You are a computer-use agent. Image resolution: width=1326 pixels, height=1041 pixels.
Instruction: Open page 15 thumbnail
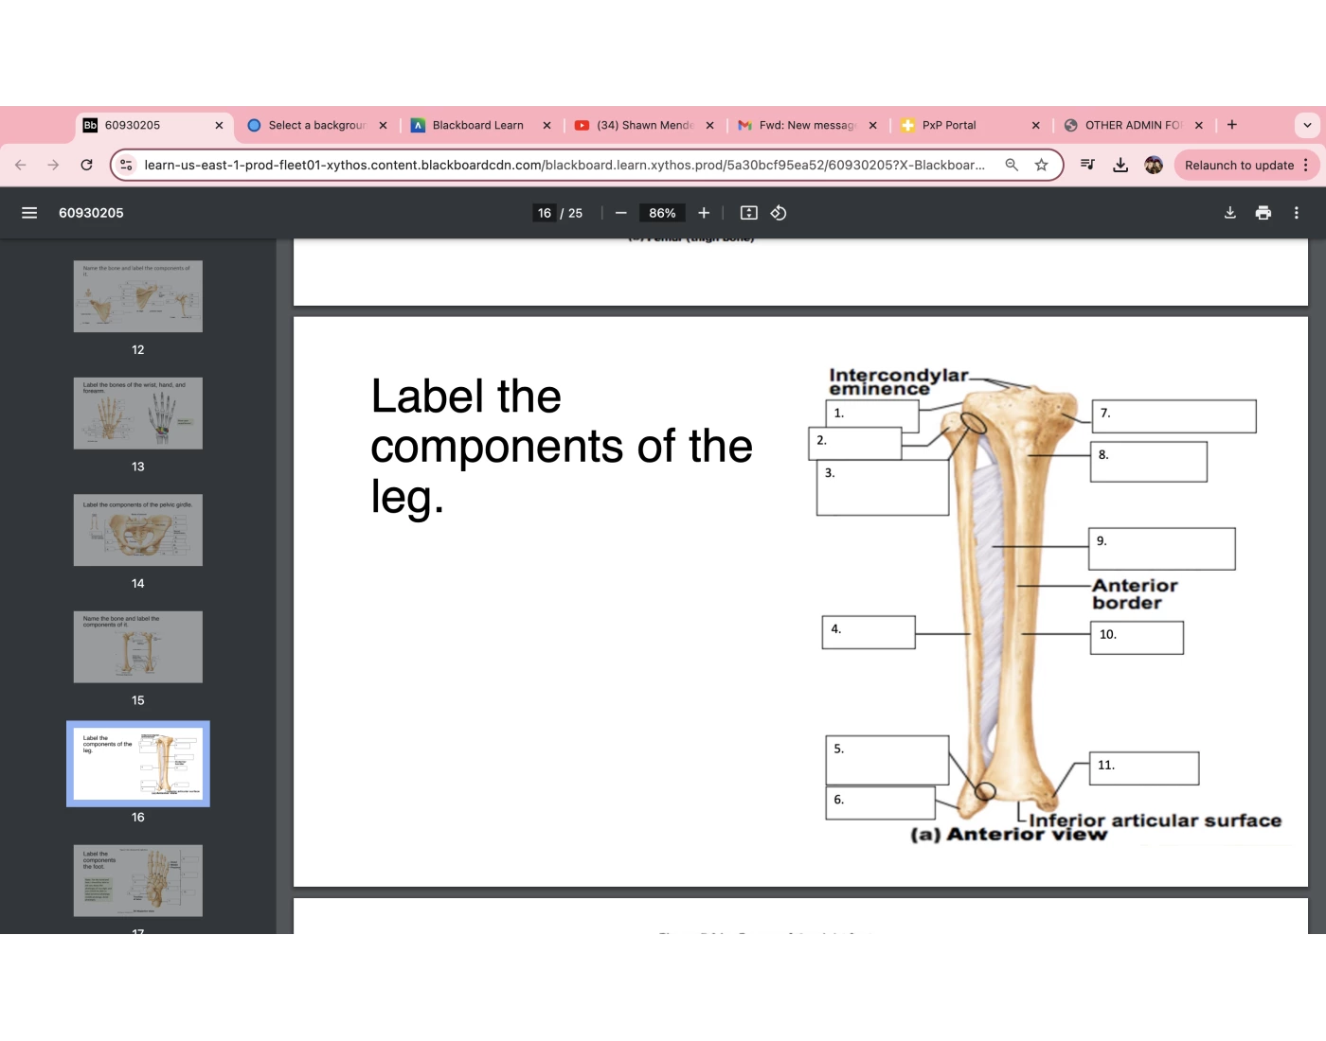(138, 647)
